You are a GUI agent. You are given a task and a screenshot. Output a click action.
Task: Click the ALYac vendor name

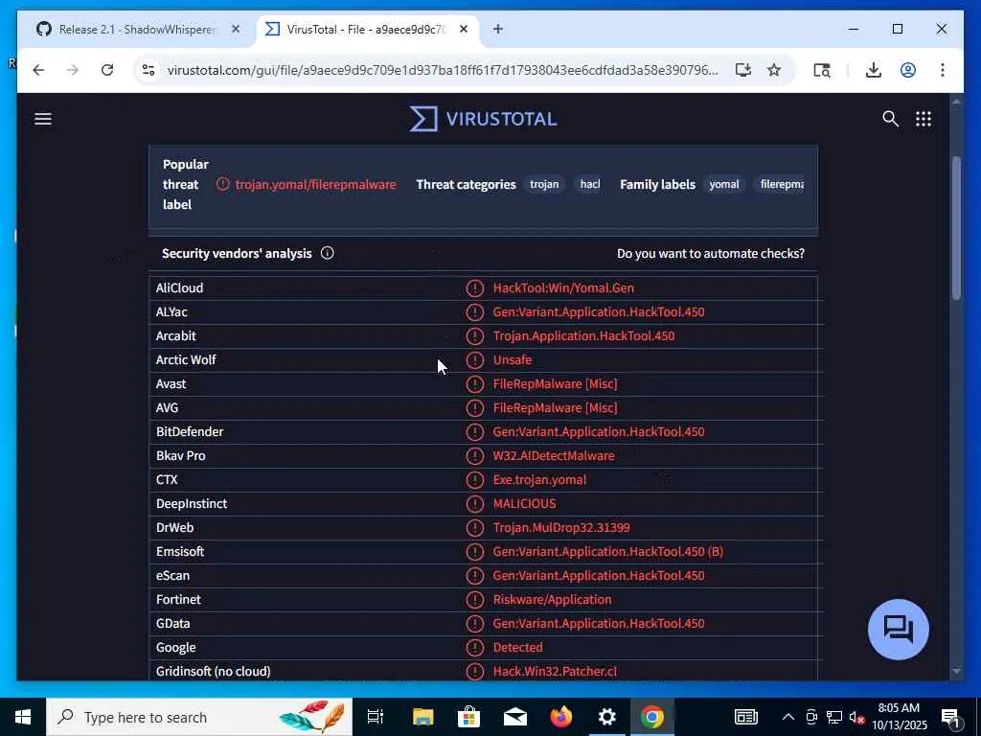tap(171, 311)
